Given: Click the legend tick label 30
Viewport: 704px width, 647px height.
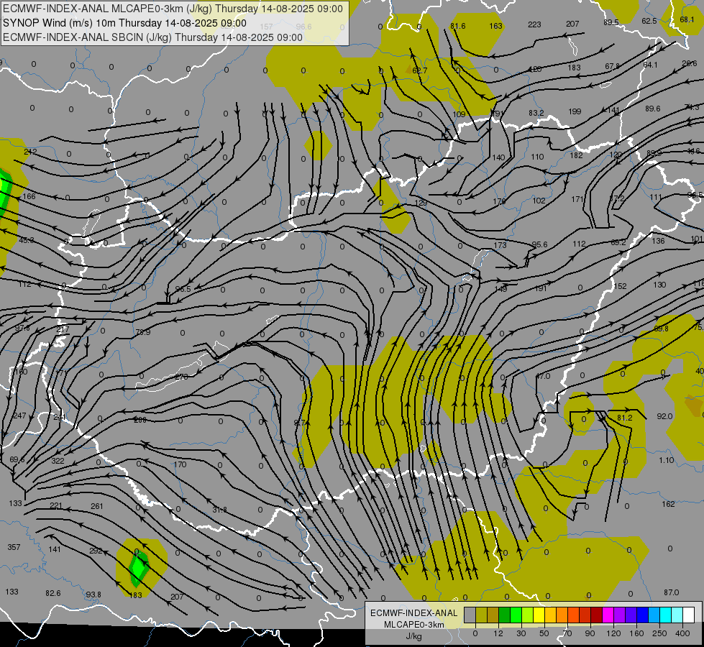Looking at the screenshot, I should 521,633.
